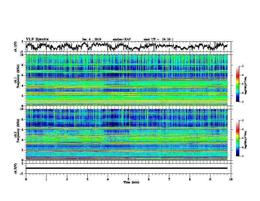This screenshot has width=260, height=201.
Task: Click the "2" tick on the time axis
Action: pos(67,179)
